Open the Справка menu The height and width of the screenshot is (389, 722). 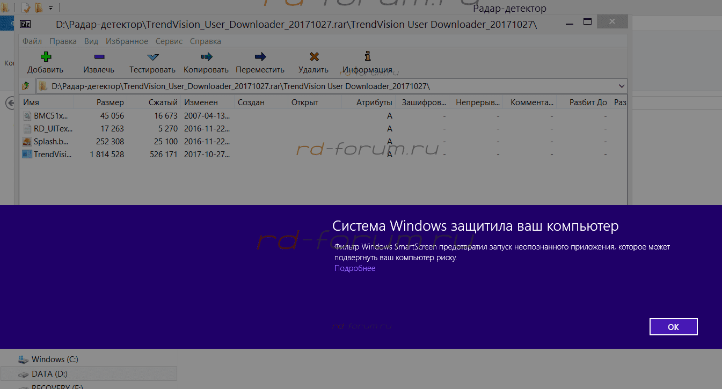pos(205,41)
